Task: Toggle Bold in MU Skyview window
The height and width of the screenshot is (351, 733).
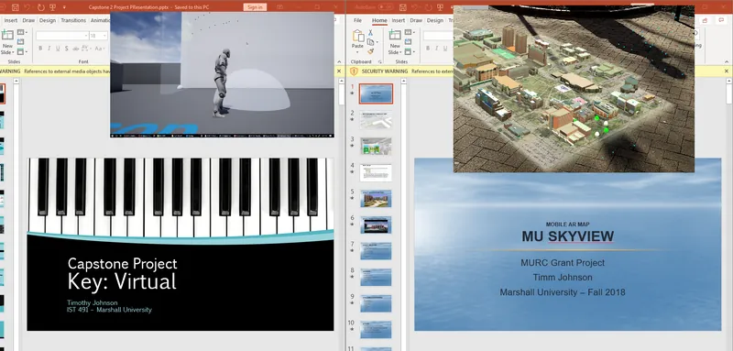Action: coord(428,49)
